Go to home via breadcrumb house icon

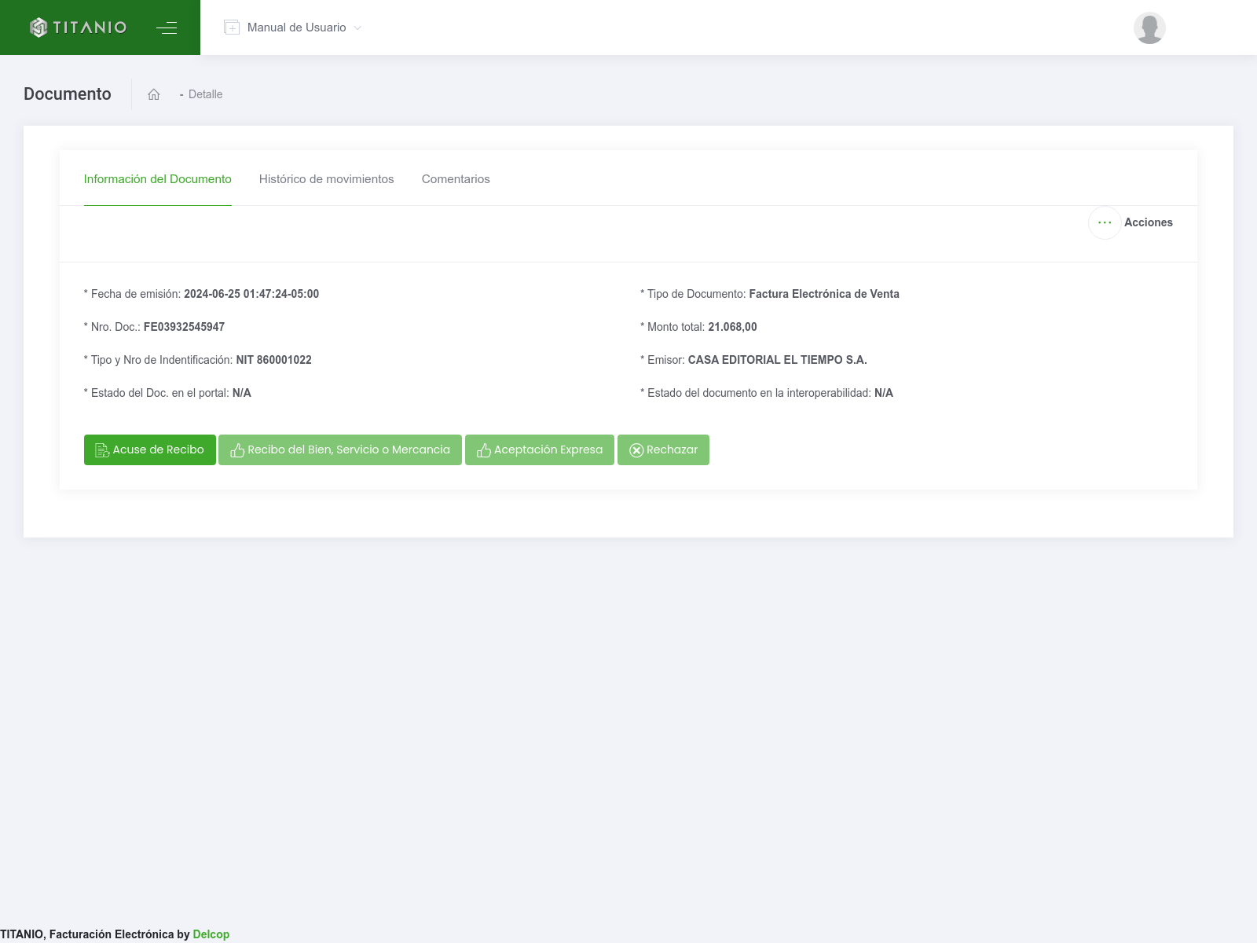point(154,94)
